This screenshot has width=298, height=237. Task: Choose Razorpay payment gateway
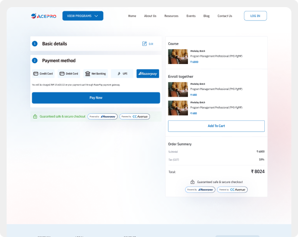148,74
